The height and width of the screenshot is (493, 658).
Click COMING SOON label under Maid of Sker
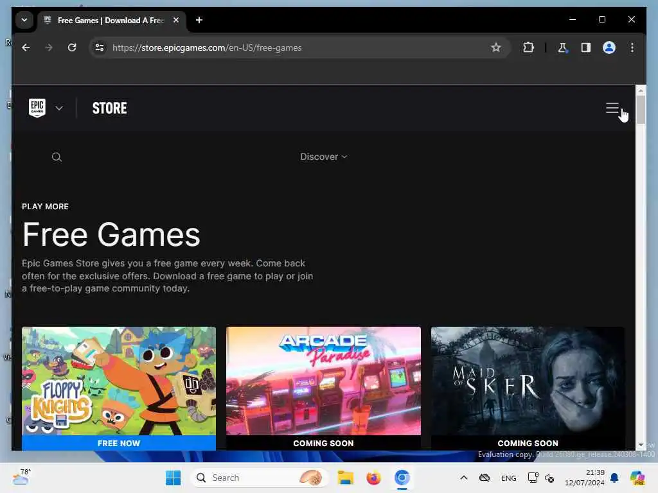point(528,443)
